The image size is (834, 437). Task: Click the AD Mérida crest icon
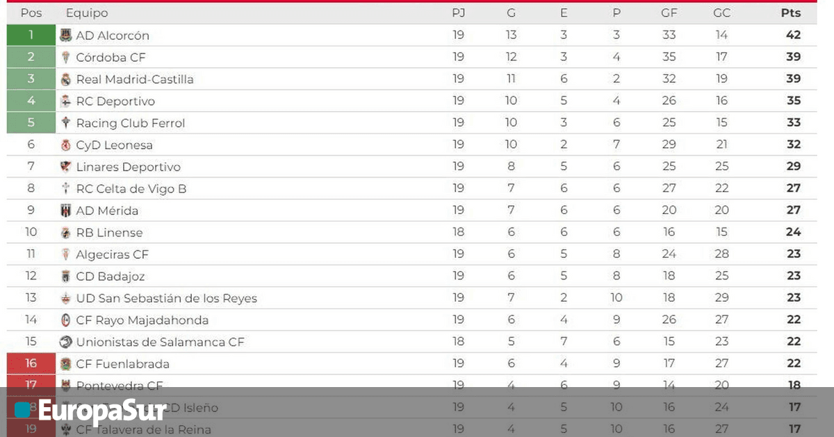tap(66, 211)
